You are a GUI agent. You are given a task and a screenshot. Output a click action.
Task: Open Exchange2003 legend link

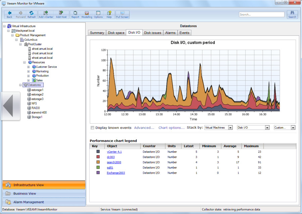coord(116,173)
